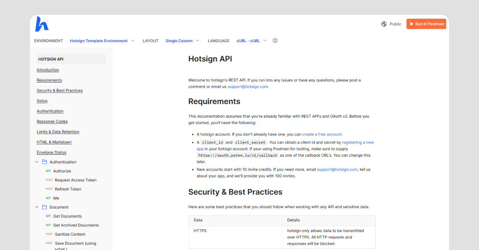This screenshot has height=250, width=479.
Task: Click the Public globe icon
Action: click(x=384, y=24)
